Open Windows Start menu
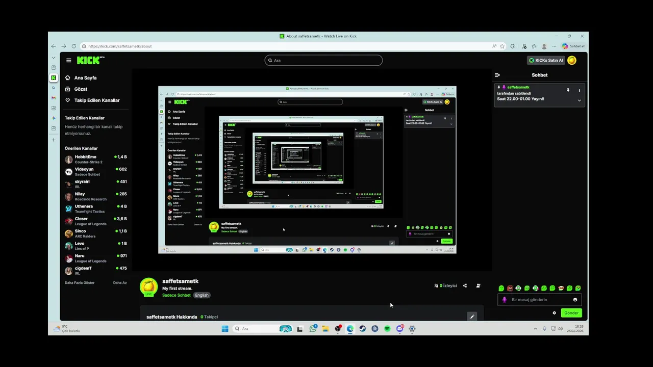Viewport: 653px width, 367px height. point(225,329)
